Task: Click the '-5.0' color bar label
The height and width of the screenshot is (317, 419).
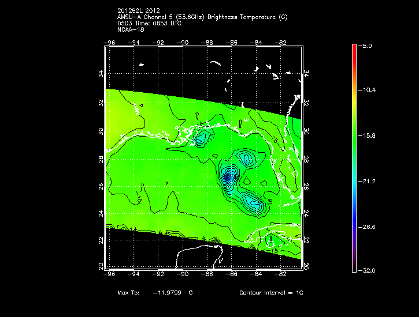Action: 365,46
